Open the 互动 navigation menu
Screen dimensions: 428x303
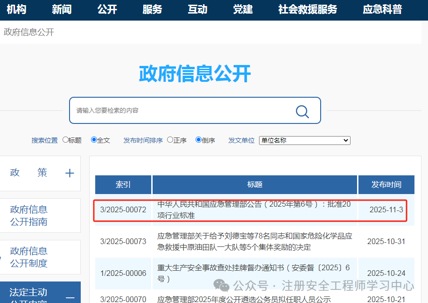197,9
